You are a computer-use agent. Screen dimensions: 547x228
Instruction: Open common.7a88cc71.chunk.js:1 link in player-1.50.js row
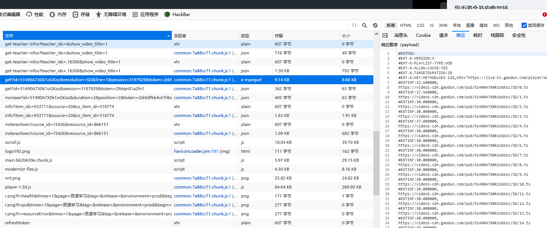[x=202, y=187]
